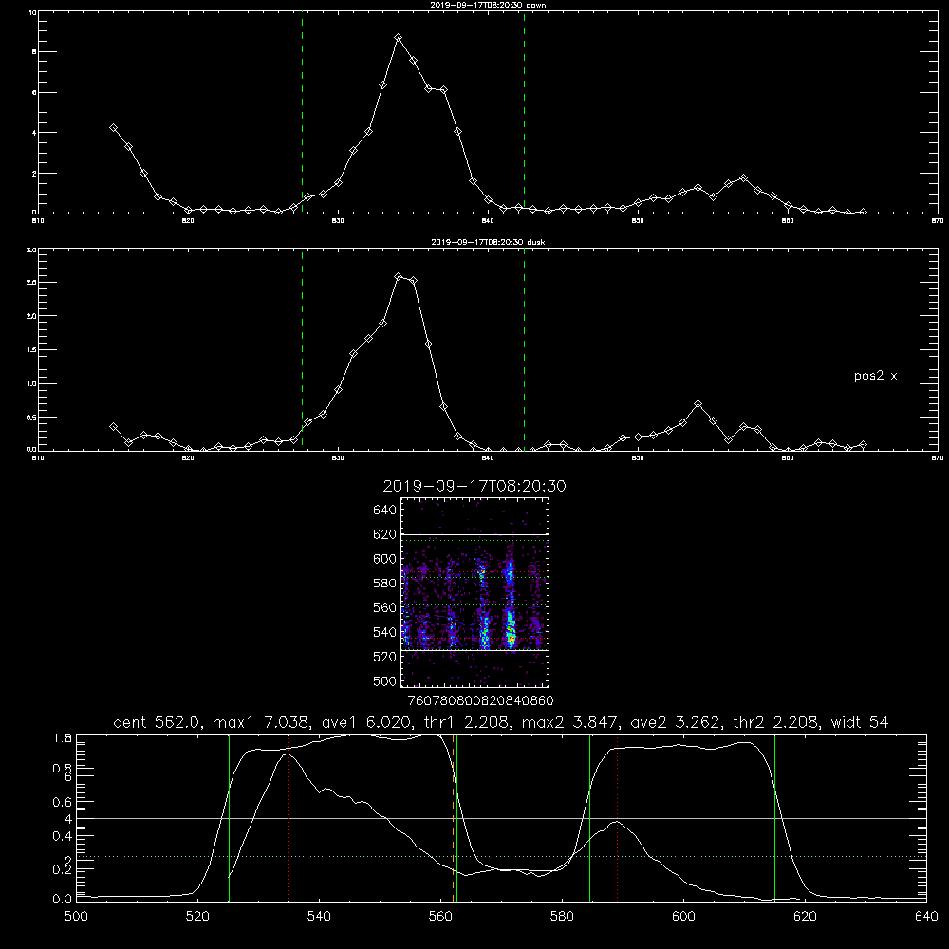The height and width of the screenshot is (949, 949).
Task: Click the color spectral image thumbnail
Action: click(474, 592)
